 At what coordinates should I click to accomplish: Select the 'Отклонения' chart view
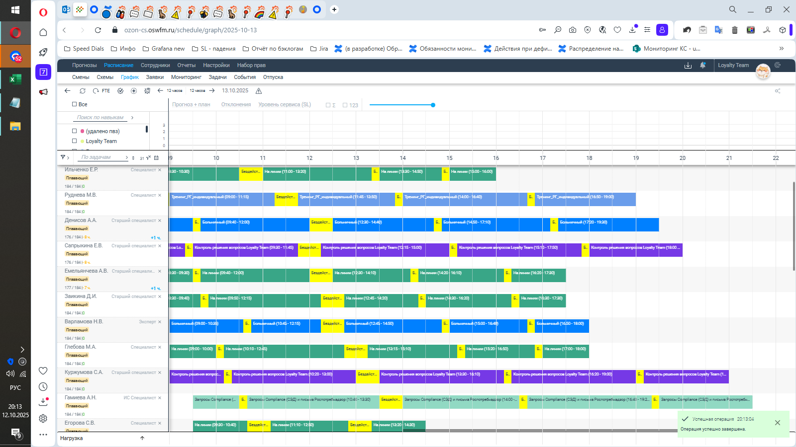pyautogui.click(x=236, y=104)
